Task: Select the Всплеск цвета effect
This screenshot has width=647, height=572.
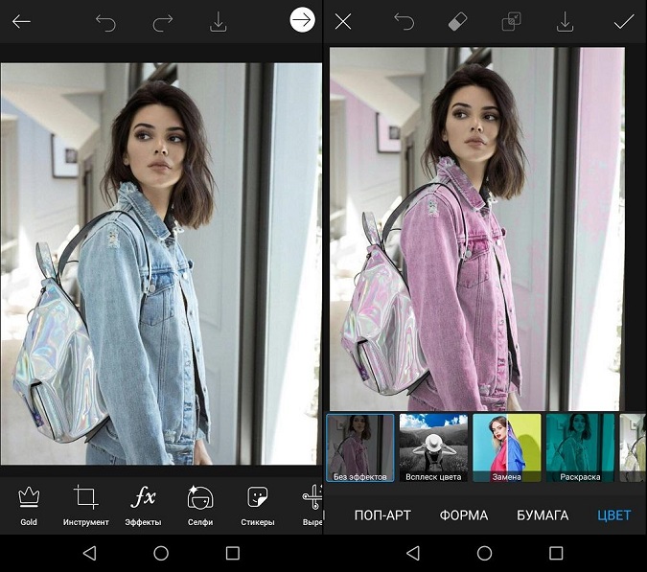Action: coord(433,447)
